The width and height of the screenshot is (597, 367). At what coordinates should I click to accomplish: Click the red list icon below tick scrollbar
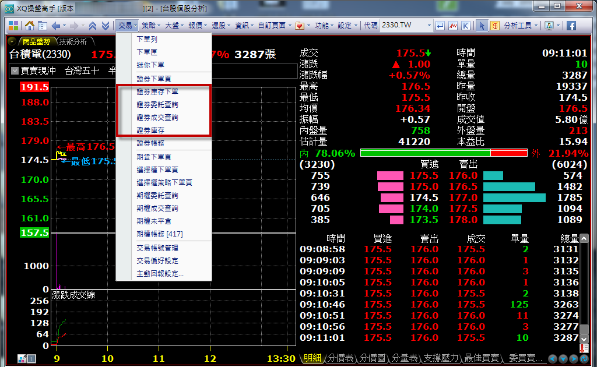(584, 348)
